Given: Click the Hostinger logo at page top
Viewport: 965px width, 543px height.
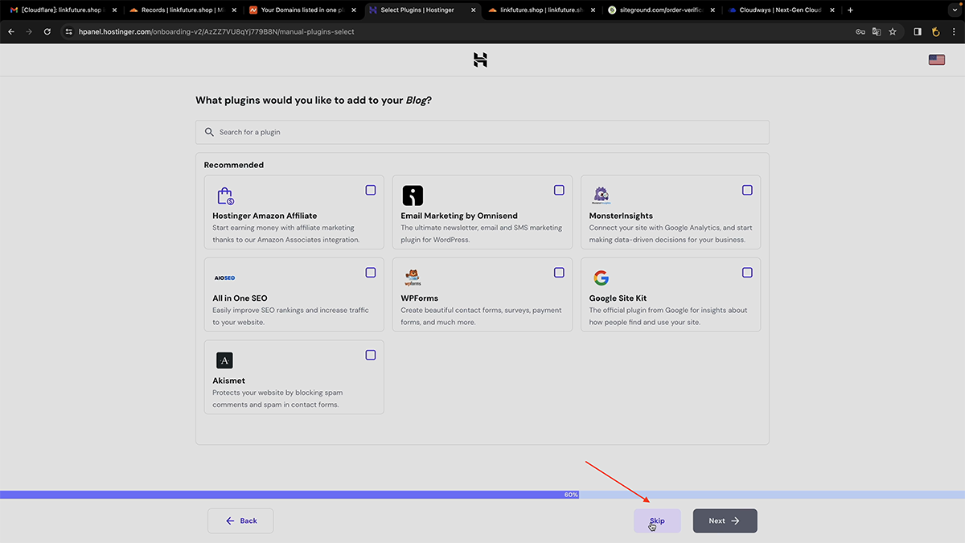Looking at the screenshot, I should (x=480, y=60).
